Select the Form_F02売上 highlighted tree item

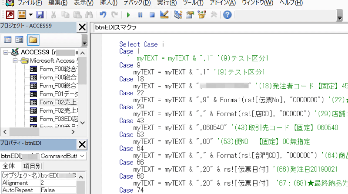point(59,102)
